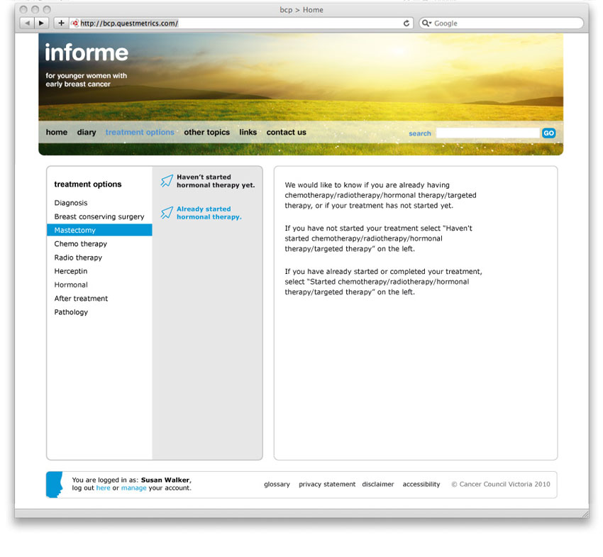Click the add bookmark plus button
Viewport: 603px width, 557px height.
click(x=61, y=23)
